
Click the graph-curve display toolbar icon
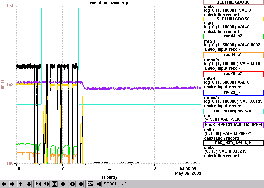(90, 184)
